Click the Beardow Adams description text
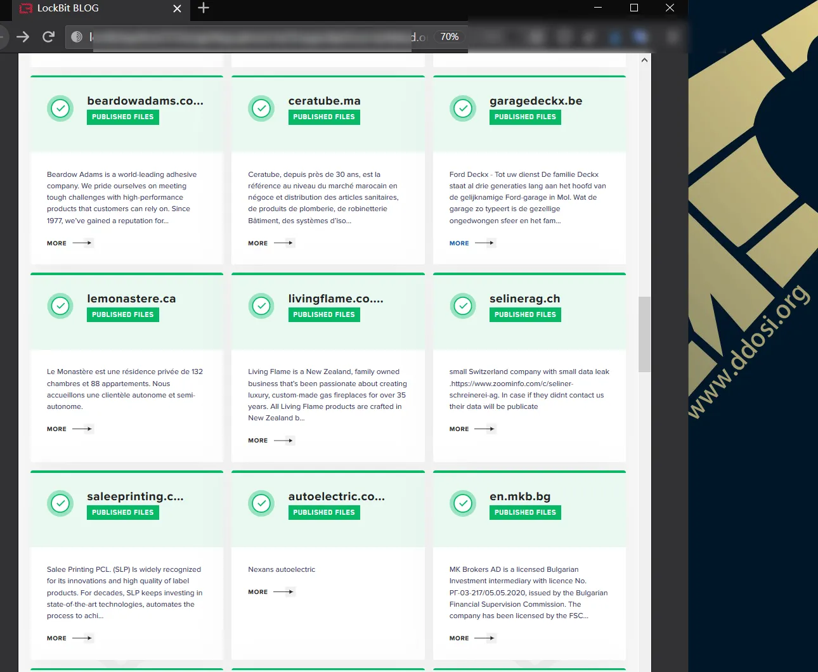Screen dimensions: 818x672 (122, 198)
